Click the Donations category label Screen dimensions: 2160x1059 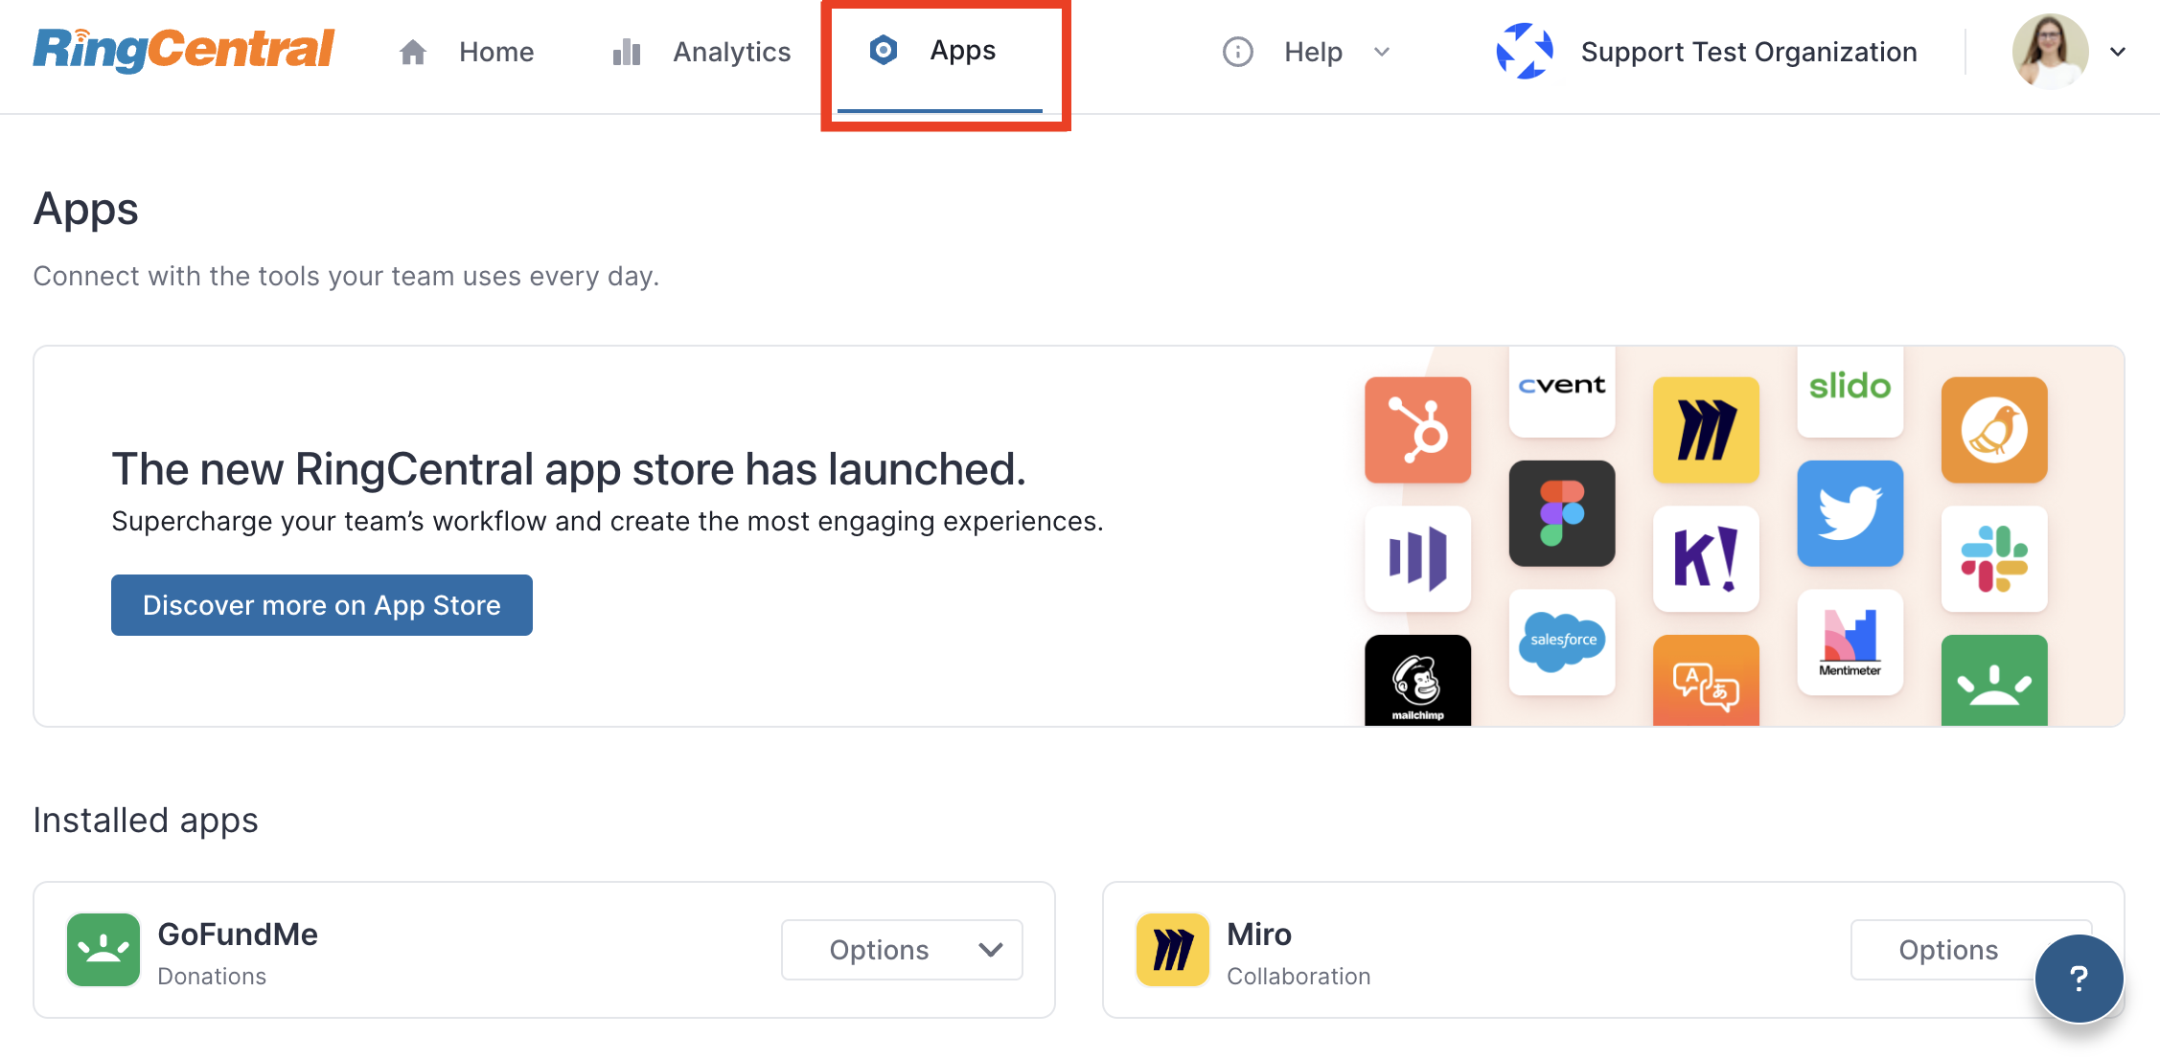(x=212, y=977)
